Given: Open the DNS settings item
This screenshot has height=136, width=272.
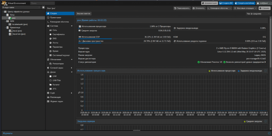Looking at the screenshot, I should point(54,38).
